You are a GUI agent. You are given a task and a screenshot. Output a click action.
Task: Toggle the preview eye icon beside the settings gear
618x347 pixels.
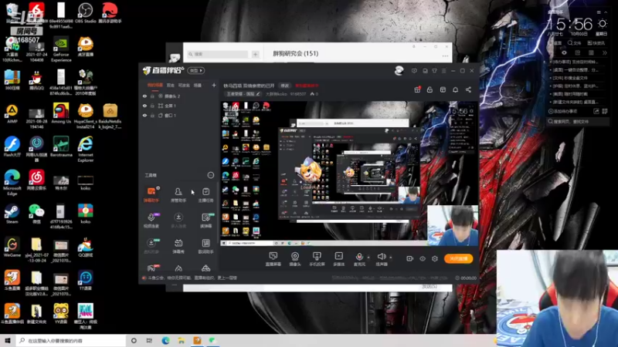coord(422,259)
